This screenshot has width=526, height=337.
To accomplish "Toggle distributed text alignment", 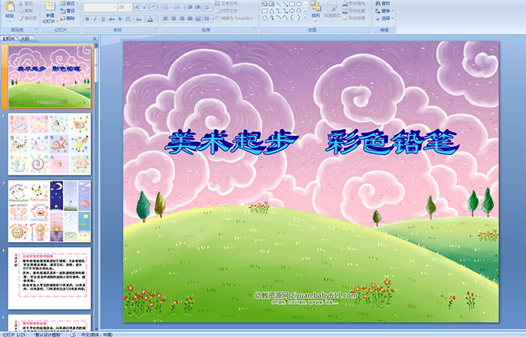I will [198, 19].
